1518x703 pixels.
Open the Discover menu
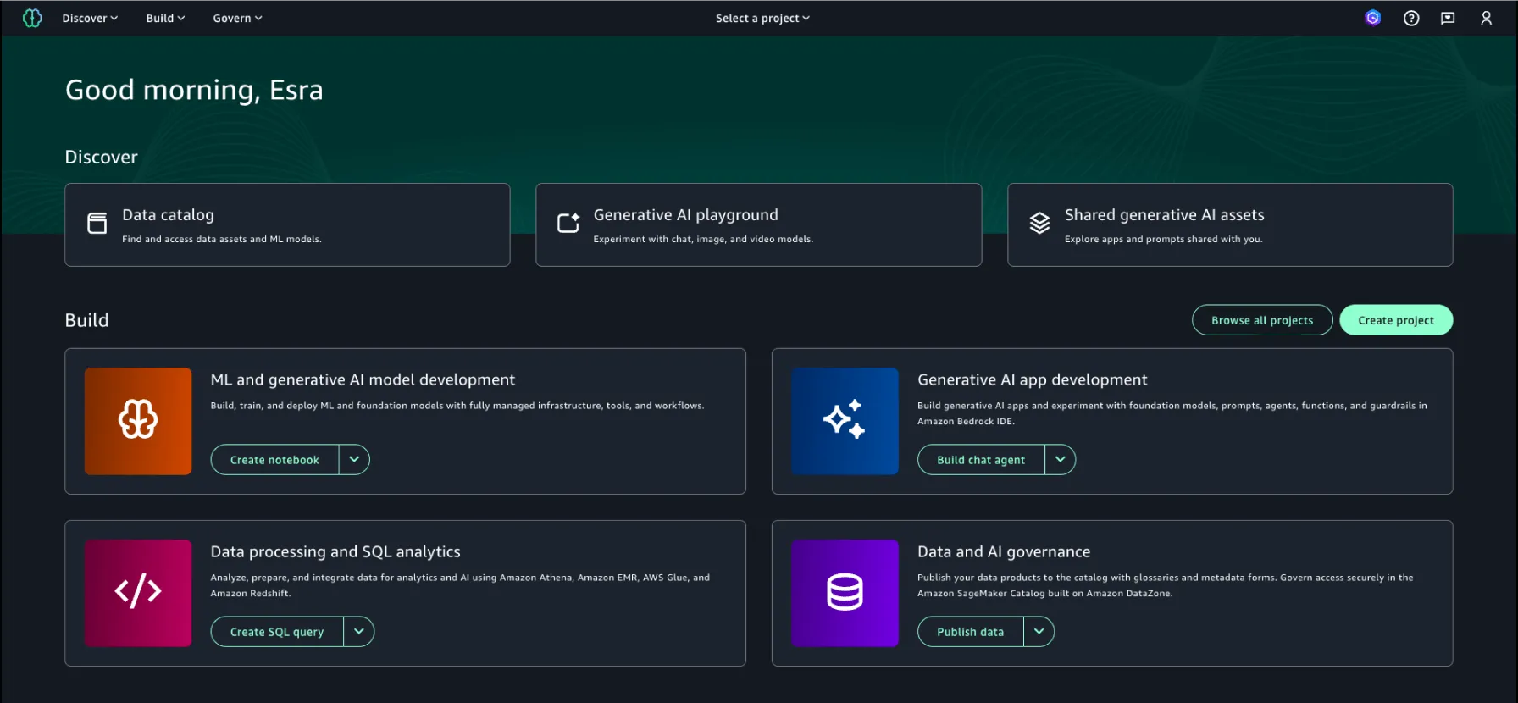90,18
